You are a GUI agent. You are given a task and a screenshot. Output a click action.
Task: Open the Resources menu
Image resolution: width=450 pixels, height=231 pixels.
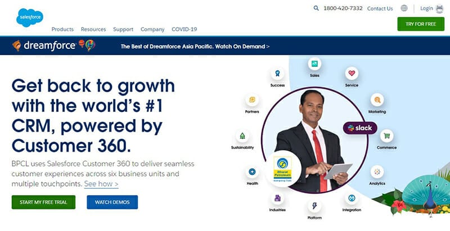(x=93, y=29)
